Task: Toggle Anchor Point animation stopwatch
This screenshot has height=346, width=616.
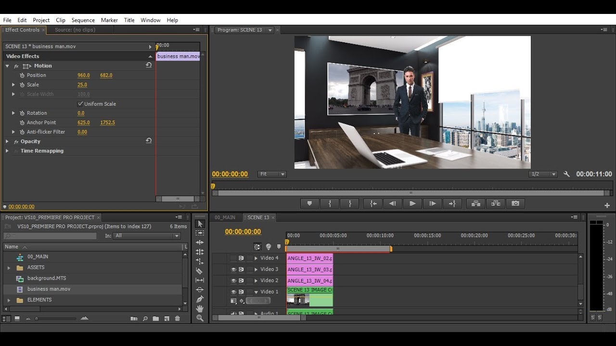Action: [x=22, y=123]
